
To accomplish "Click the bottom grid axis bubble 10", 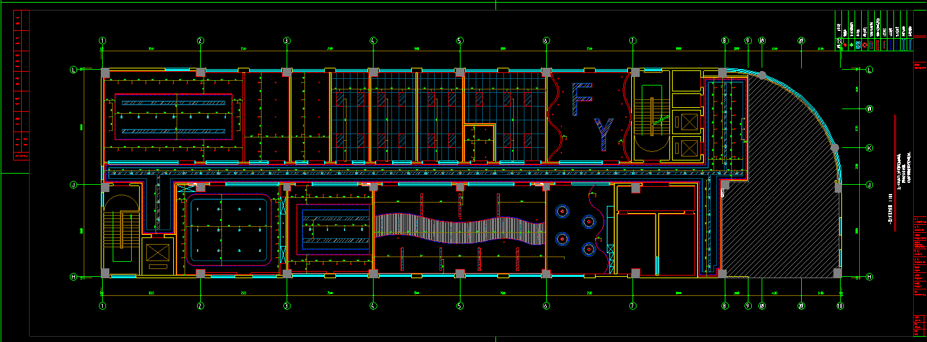I will click(840, 306).
